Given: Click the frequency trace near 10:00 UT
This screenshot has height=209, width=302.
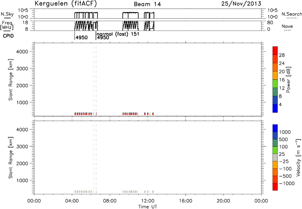Looking at the screenshot, I should pyautogui.click(x=130, y=26).
